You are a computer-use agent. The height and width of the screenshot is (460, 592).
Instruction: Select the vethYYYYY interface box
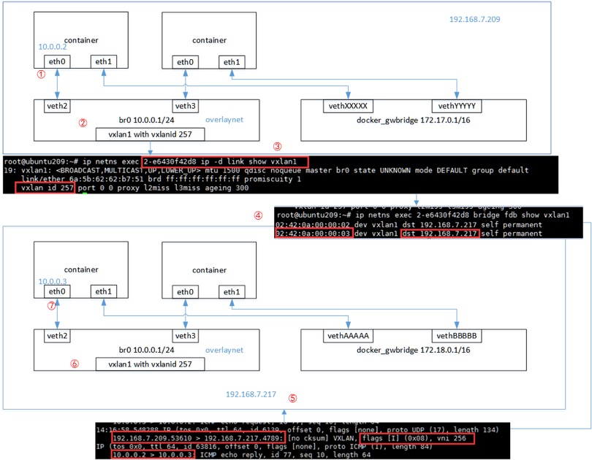click(457, 106)
